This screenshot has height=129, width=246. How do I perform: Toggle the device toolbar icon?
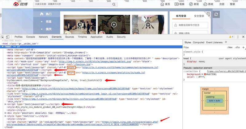pyautogui.click(x=7, y=37)
